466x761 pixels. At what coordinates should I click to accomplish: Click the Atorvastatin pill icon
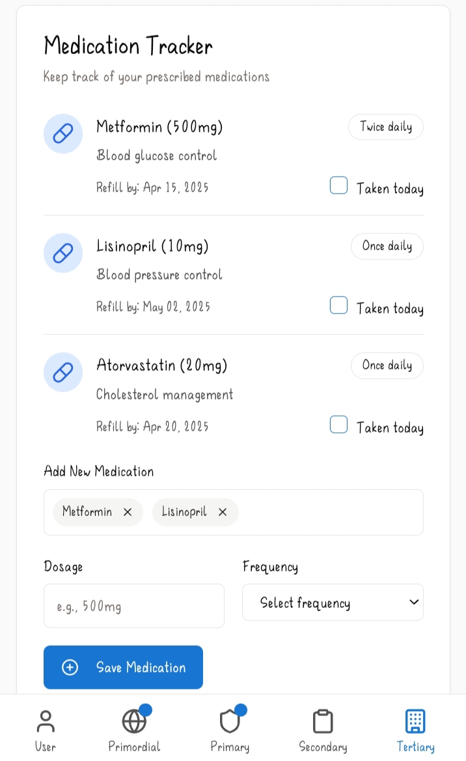63,372
